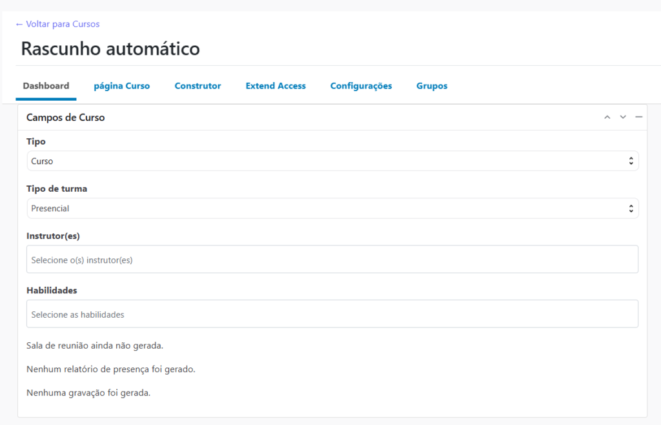Click the Habilidades label text

pyautogui.click(x=52, y=291)
